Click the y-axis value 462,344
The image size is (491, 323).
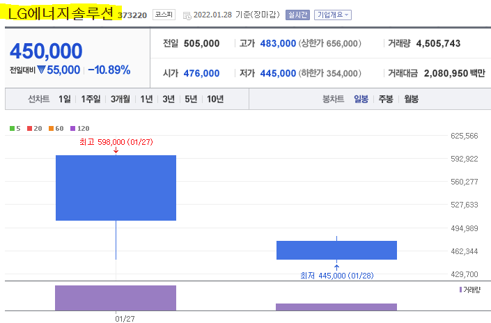[465, 251]
